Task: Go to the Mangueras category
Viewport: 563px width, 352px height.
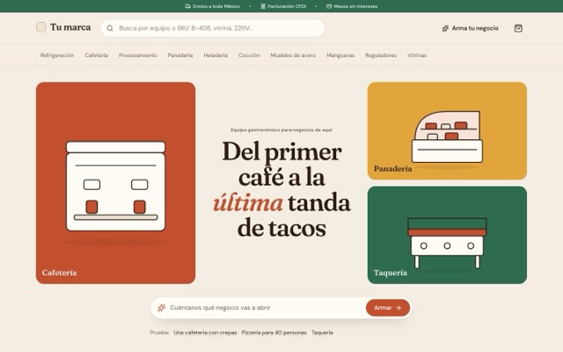Action: point(340,55)
